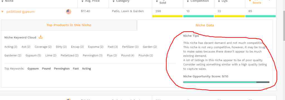The height and width of the screenshot is (100, 285).
Task: Click the yellow bar under 298 units sold
Action: tap(167, 16)
